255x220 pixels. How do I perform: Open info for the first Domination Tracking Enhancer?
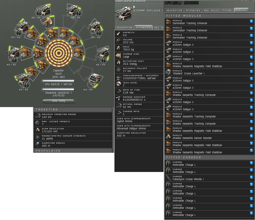(x=252, y=21)
